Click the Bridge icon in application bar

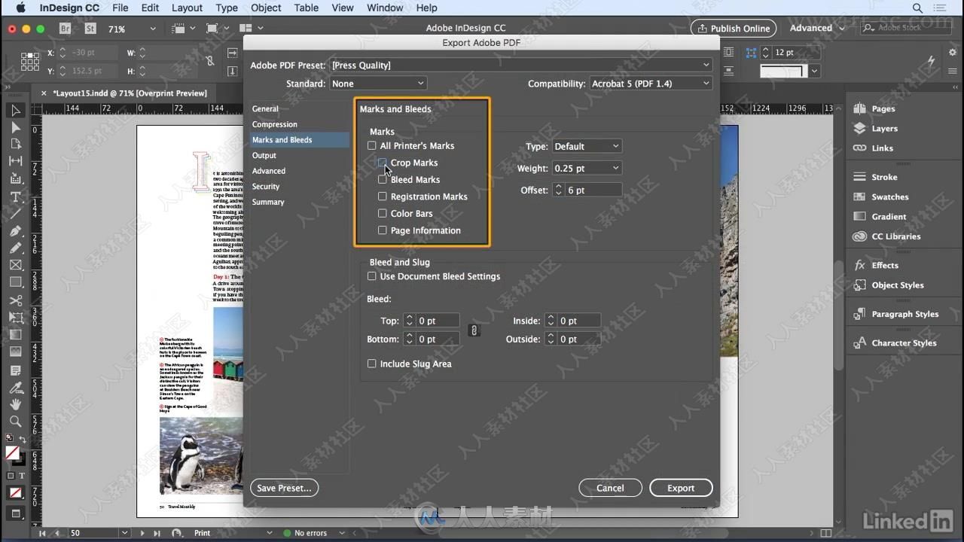[66, 29]
